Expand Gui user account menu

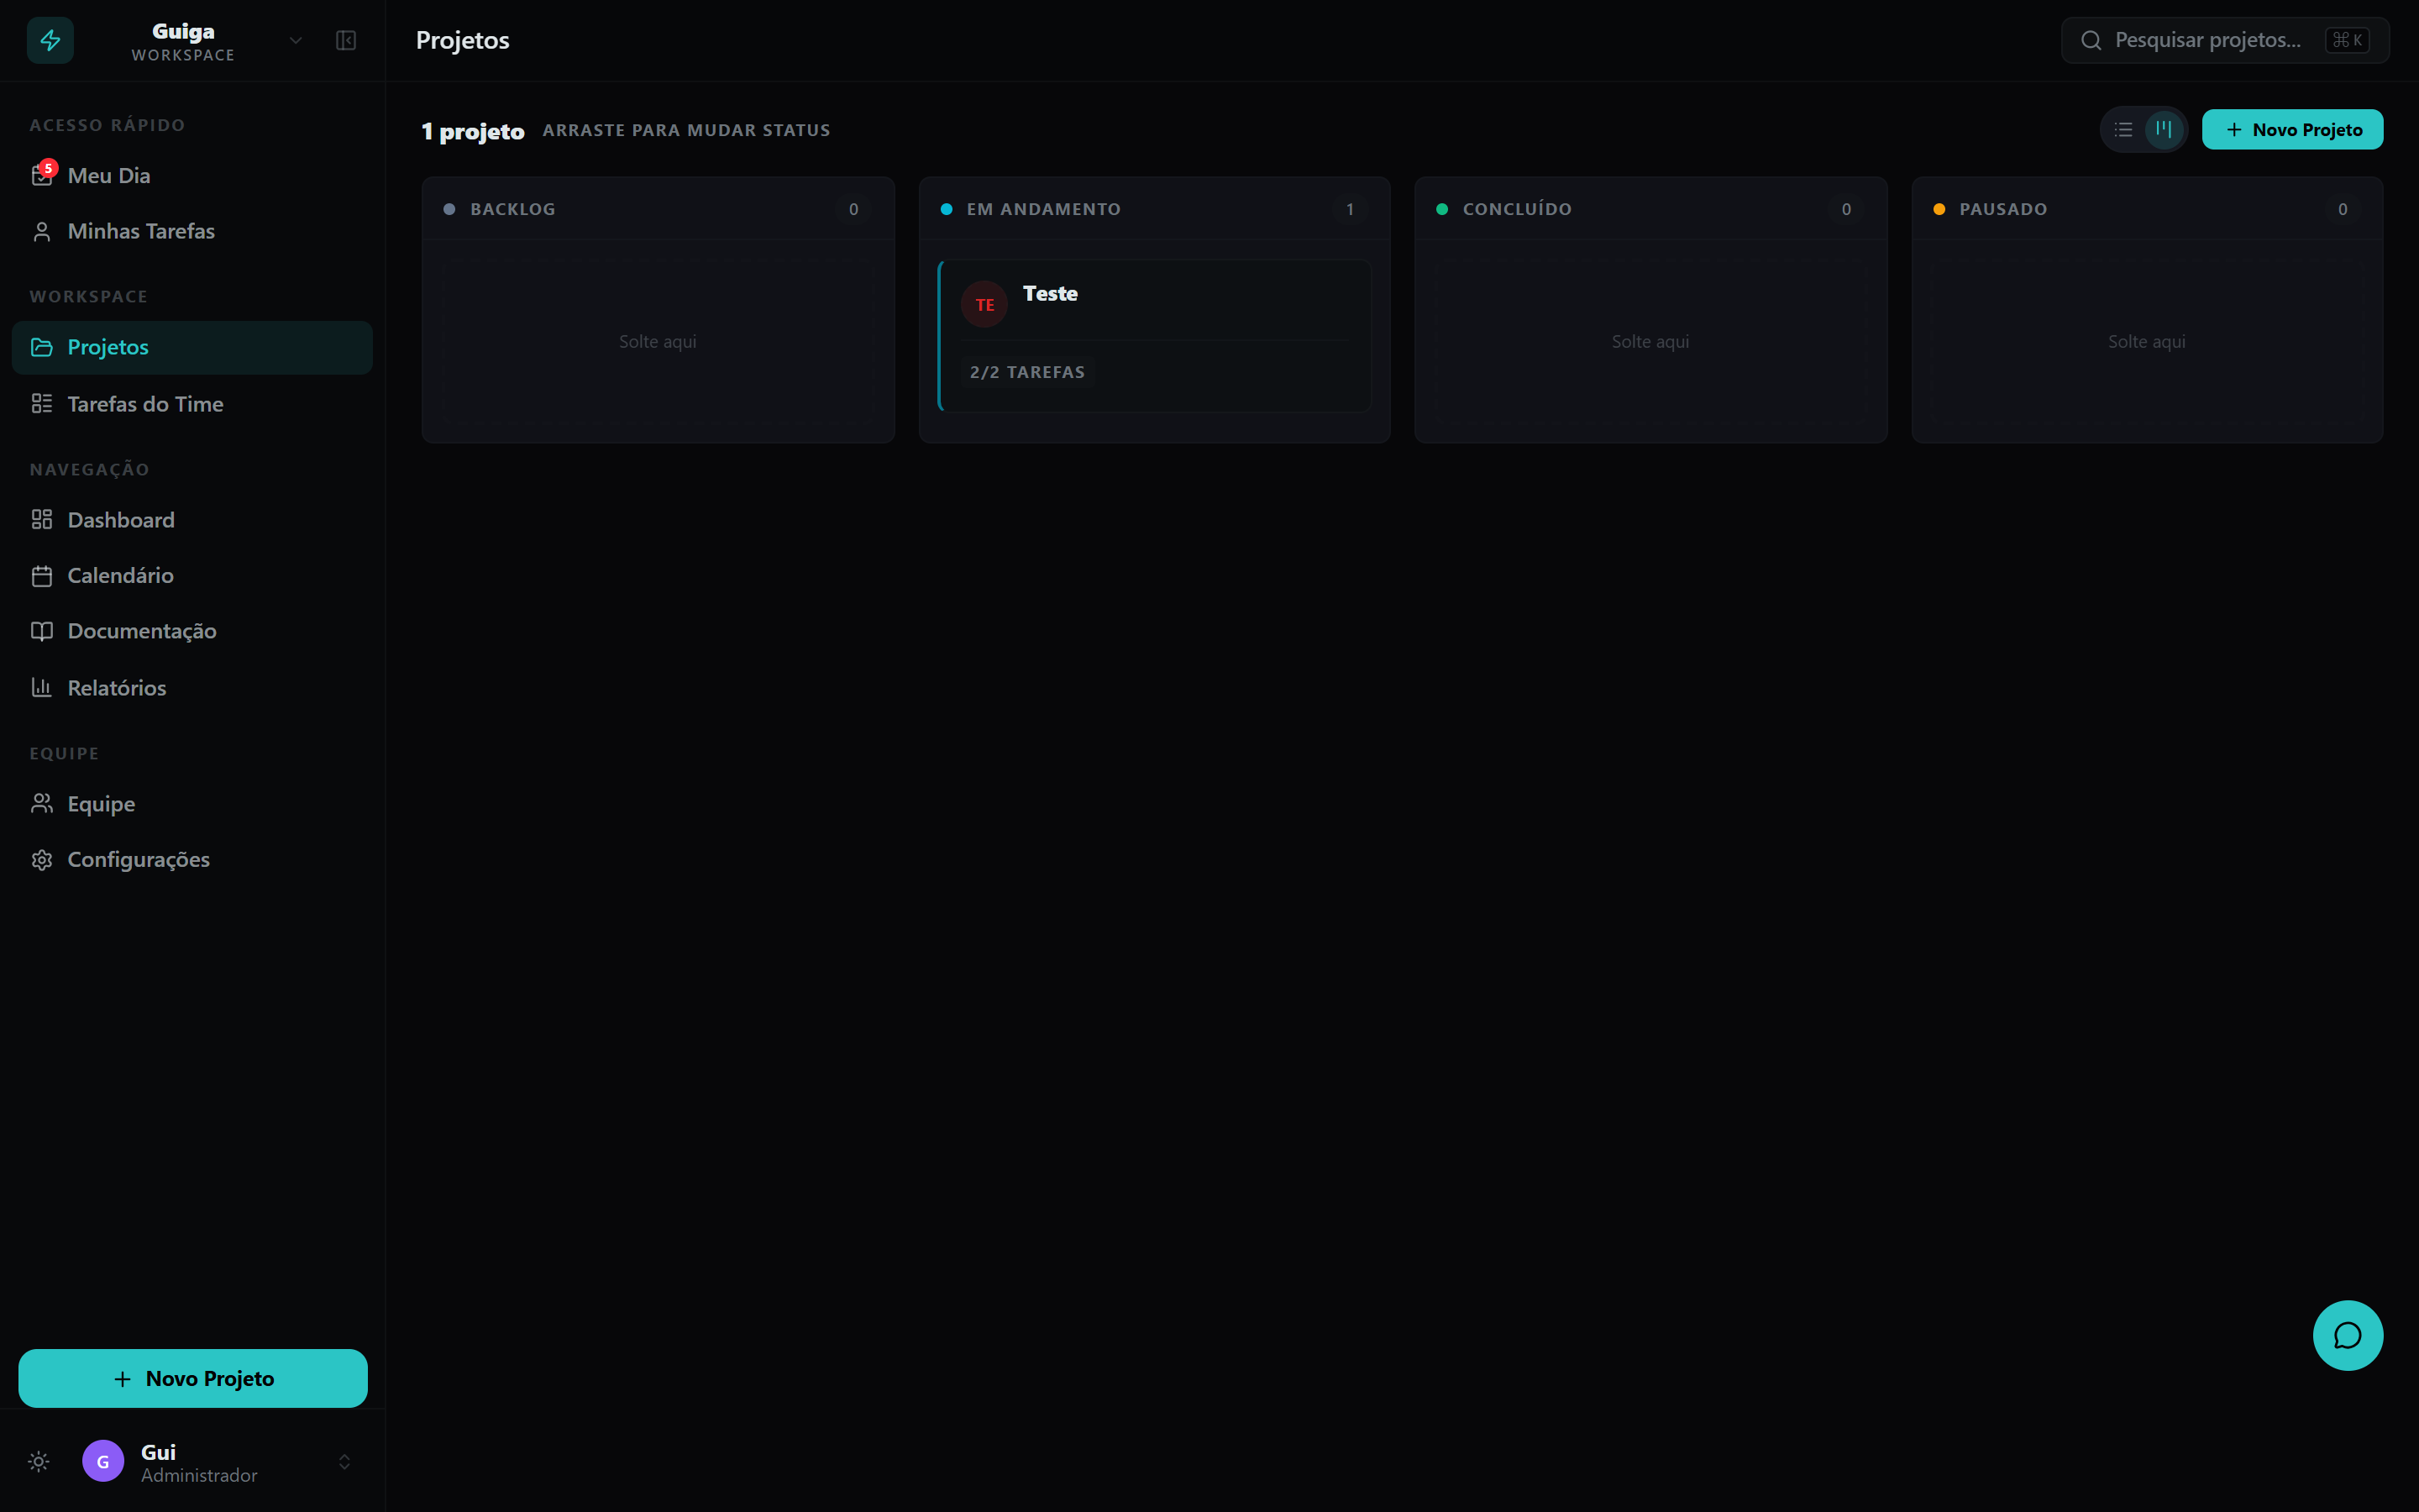(344, 1461)
